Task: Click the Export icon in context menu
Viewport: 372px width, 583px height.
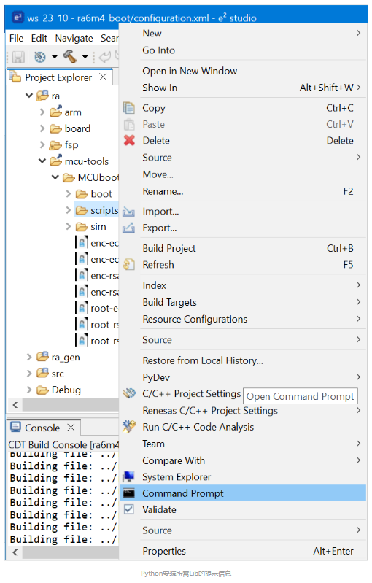Action: coord(128,228)
